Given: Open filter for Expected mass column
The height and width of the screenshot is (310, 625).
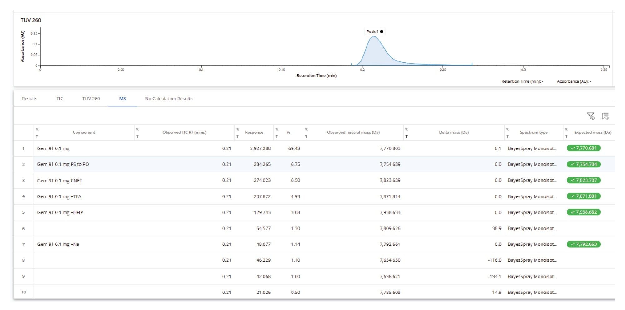Looking at the screenshot, I should click(566, 137).
